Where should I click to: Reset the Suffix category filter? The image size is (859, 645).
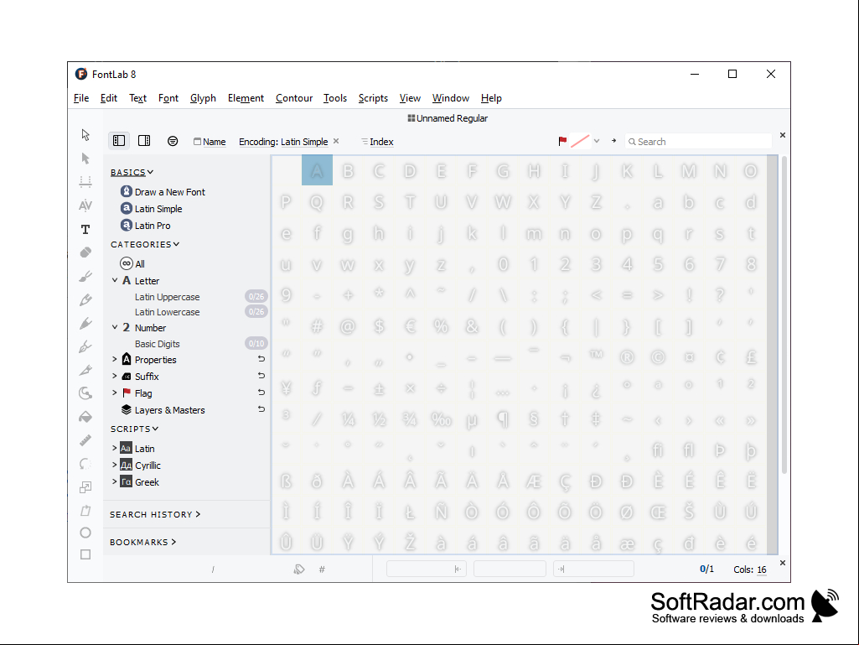pyautogui.click(x=261, y=376)
